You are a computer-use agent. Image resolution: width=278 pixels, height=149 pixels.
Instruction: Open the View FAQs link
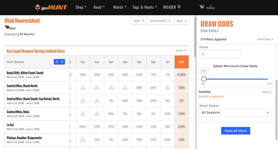(x=210, y=30)
